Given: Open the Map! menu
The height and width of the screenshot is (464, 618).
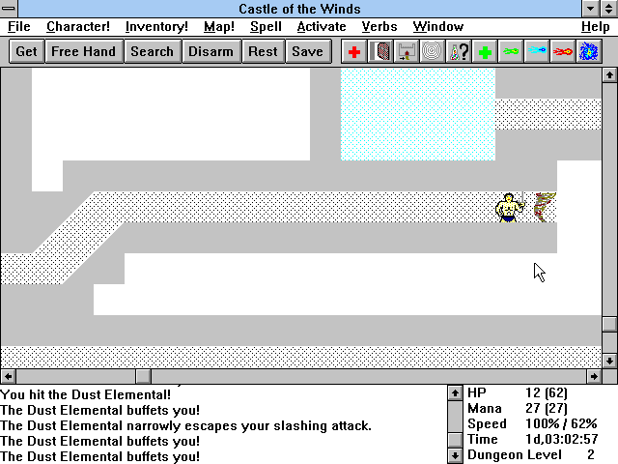Looking at the screenshot, I should (219, 27).
